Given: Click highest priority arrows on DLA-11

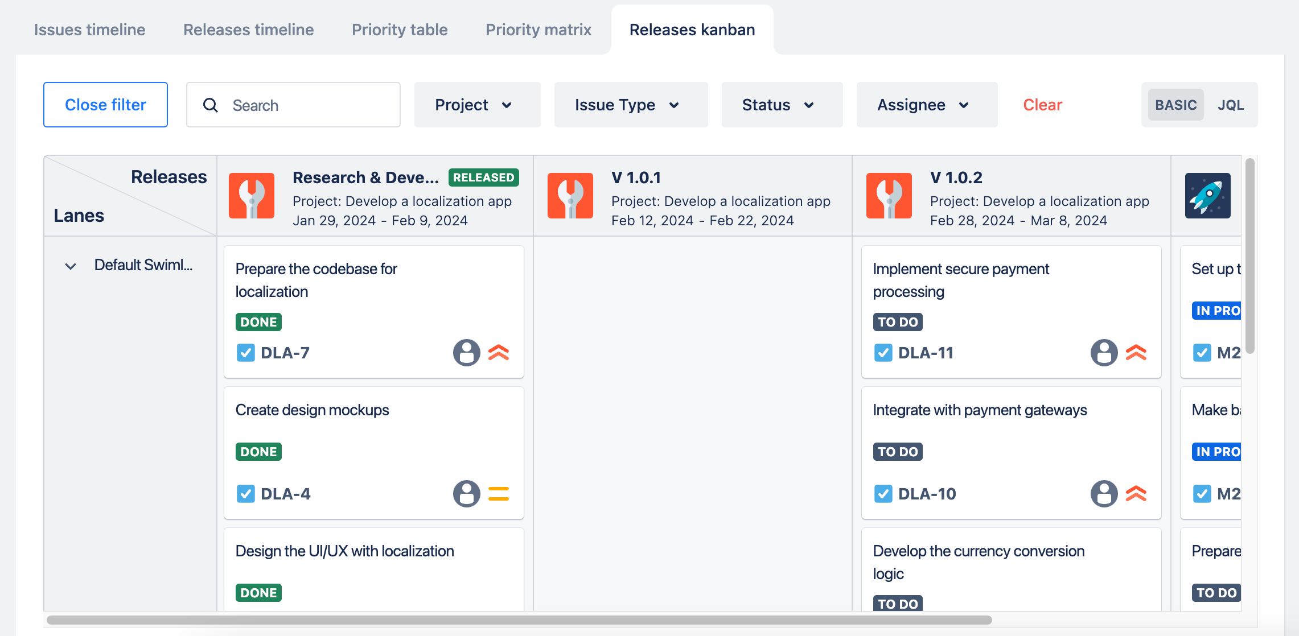Looking at the screenshot, I should (x=1136, y=353).
